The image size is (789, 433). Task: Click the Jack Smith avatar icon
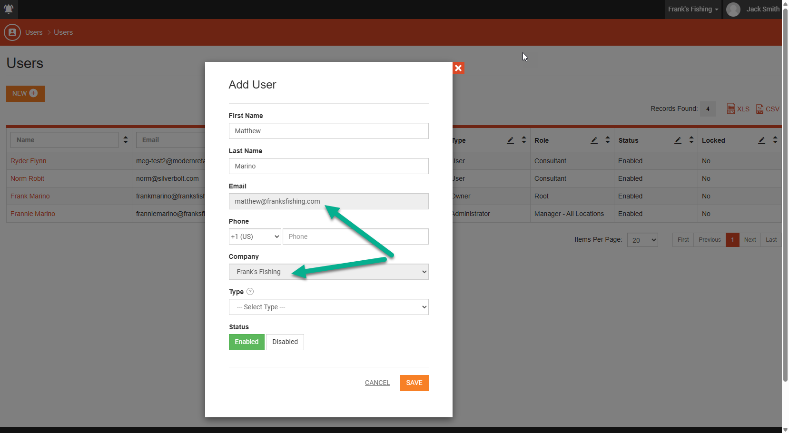point(733,9)
